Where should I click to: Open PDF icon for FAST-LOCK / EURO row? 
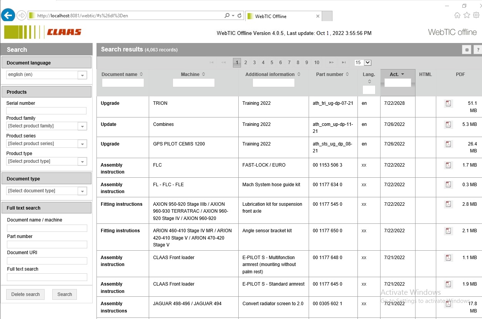tap(448, 165)
